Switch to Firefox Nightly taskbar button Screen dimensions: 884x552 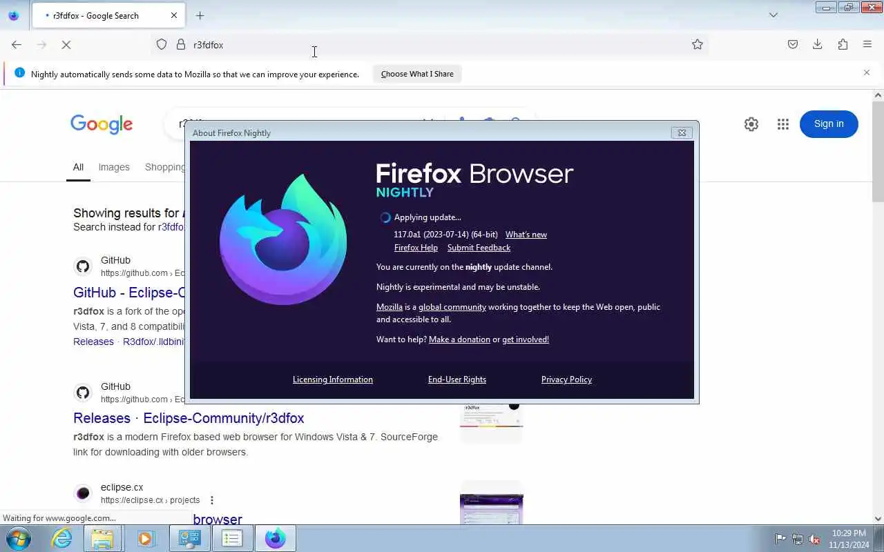(276, 538)
